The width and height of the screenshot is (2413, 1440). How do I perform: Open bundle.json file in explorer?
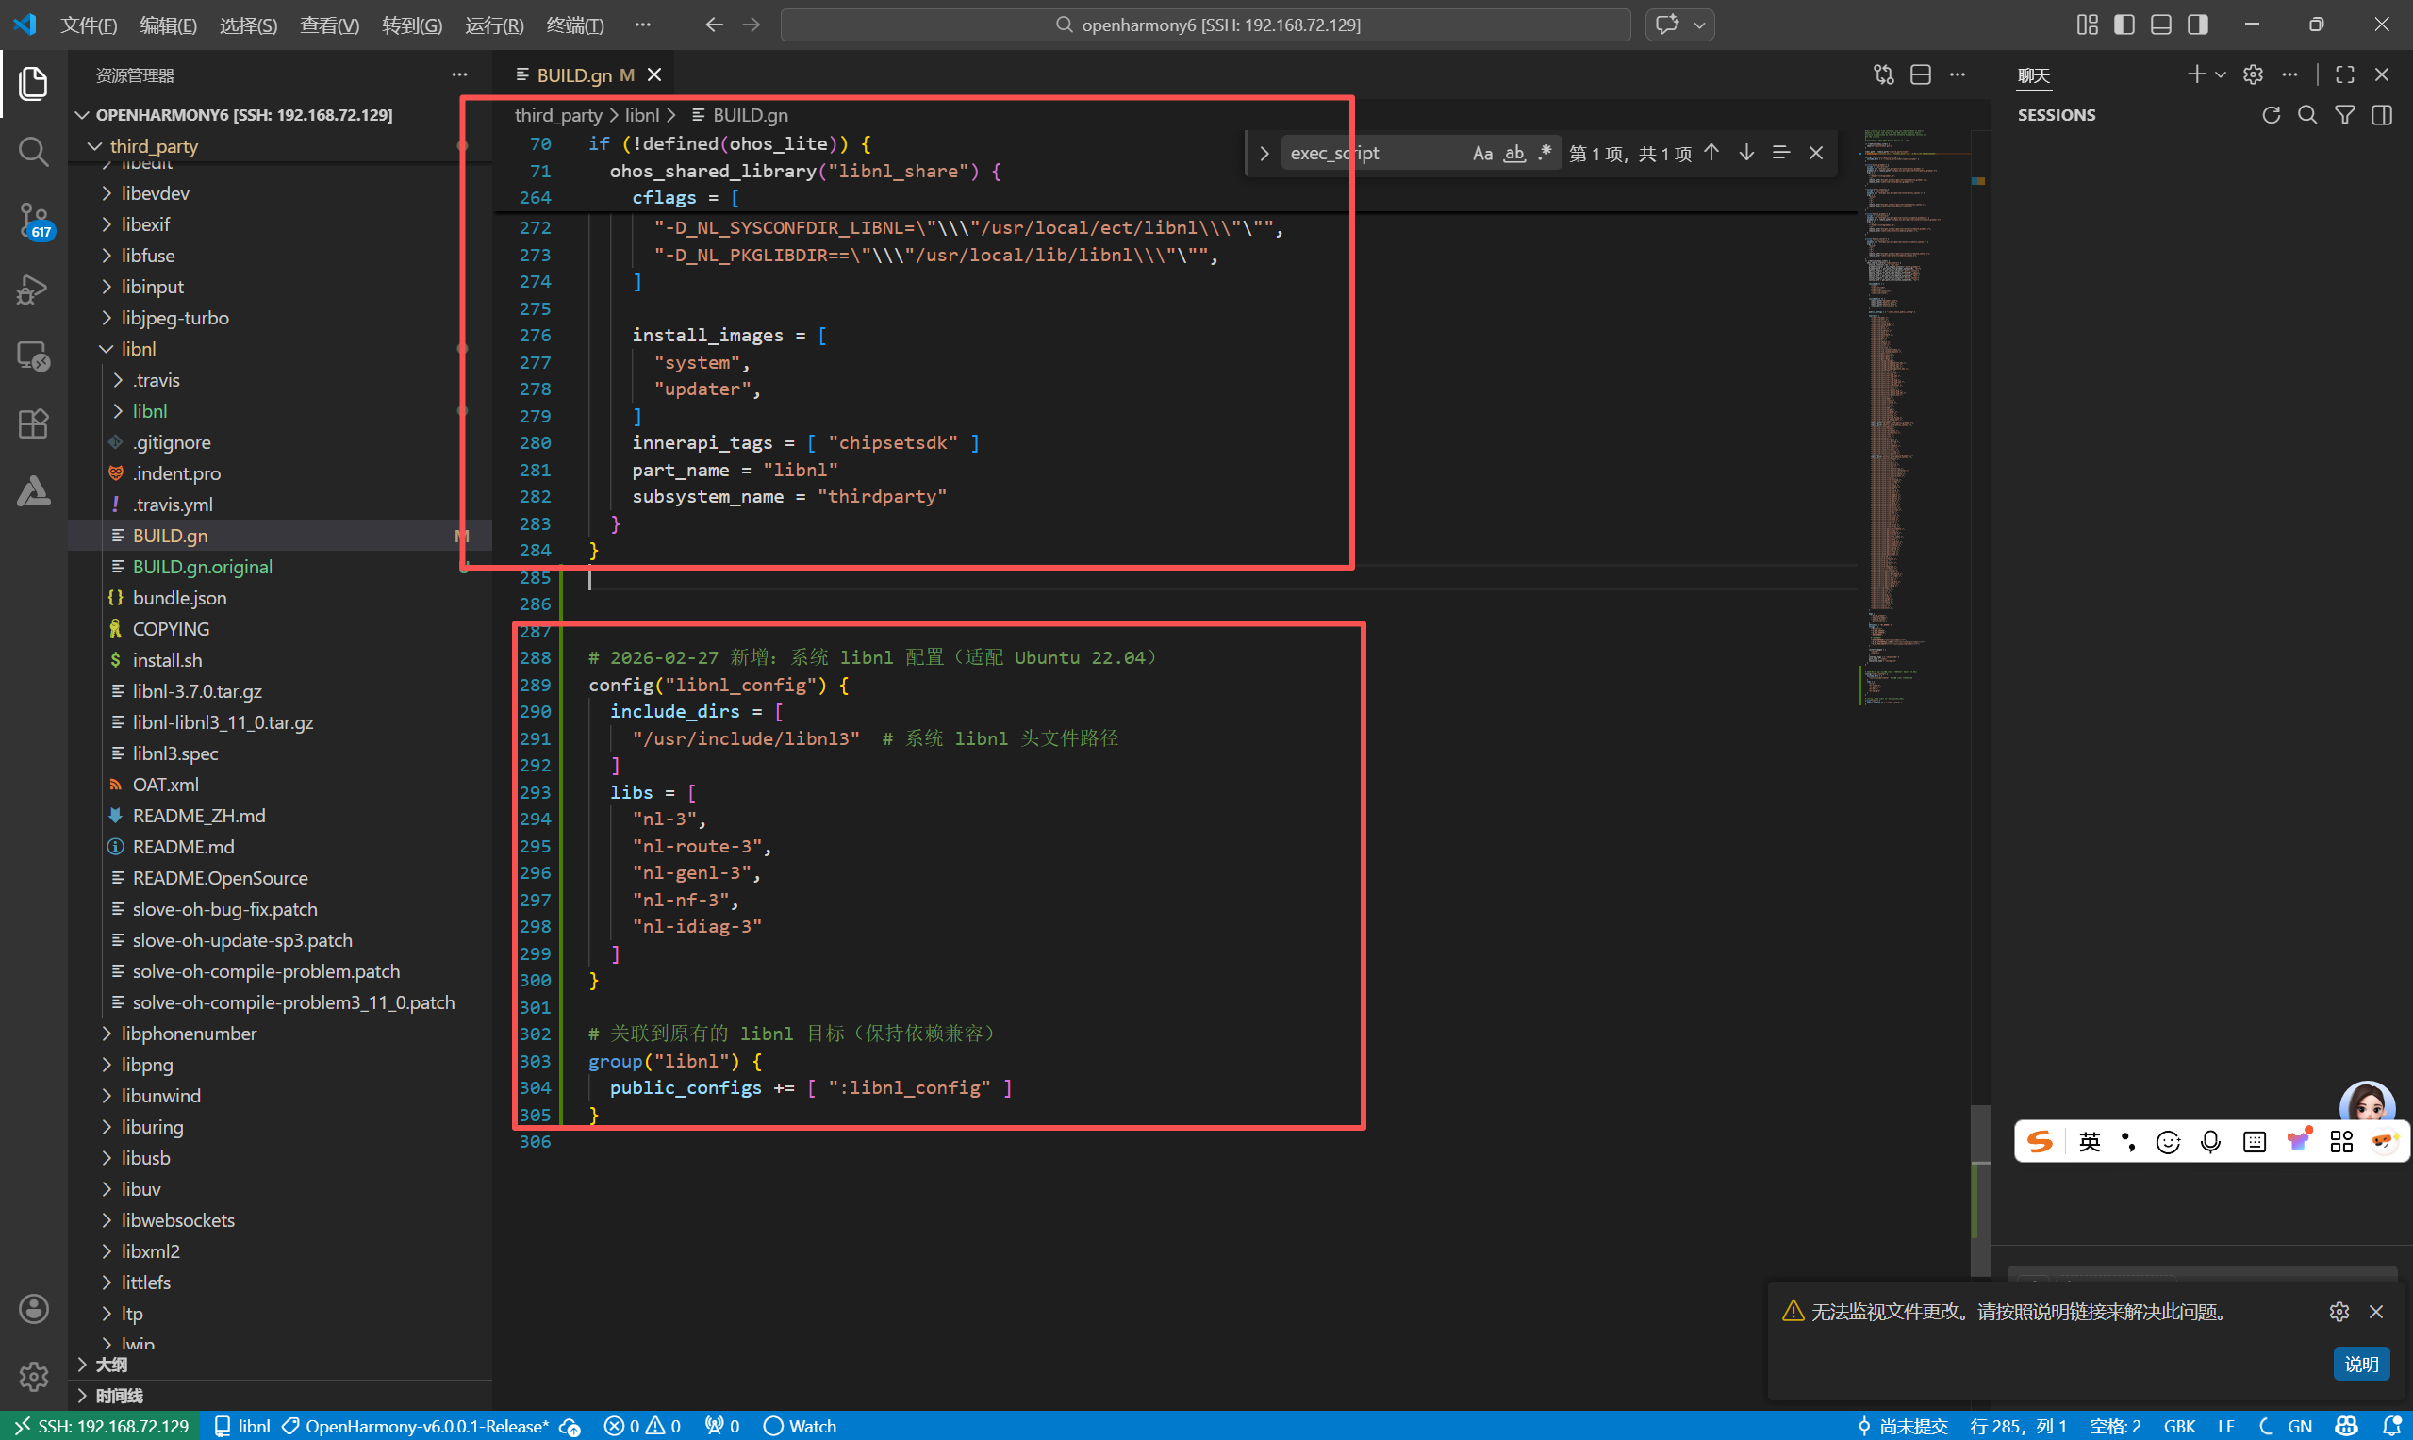[x=179, y=598]
